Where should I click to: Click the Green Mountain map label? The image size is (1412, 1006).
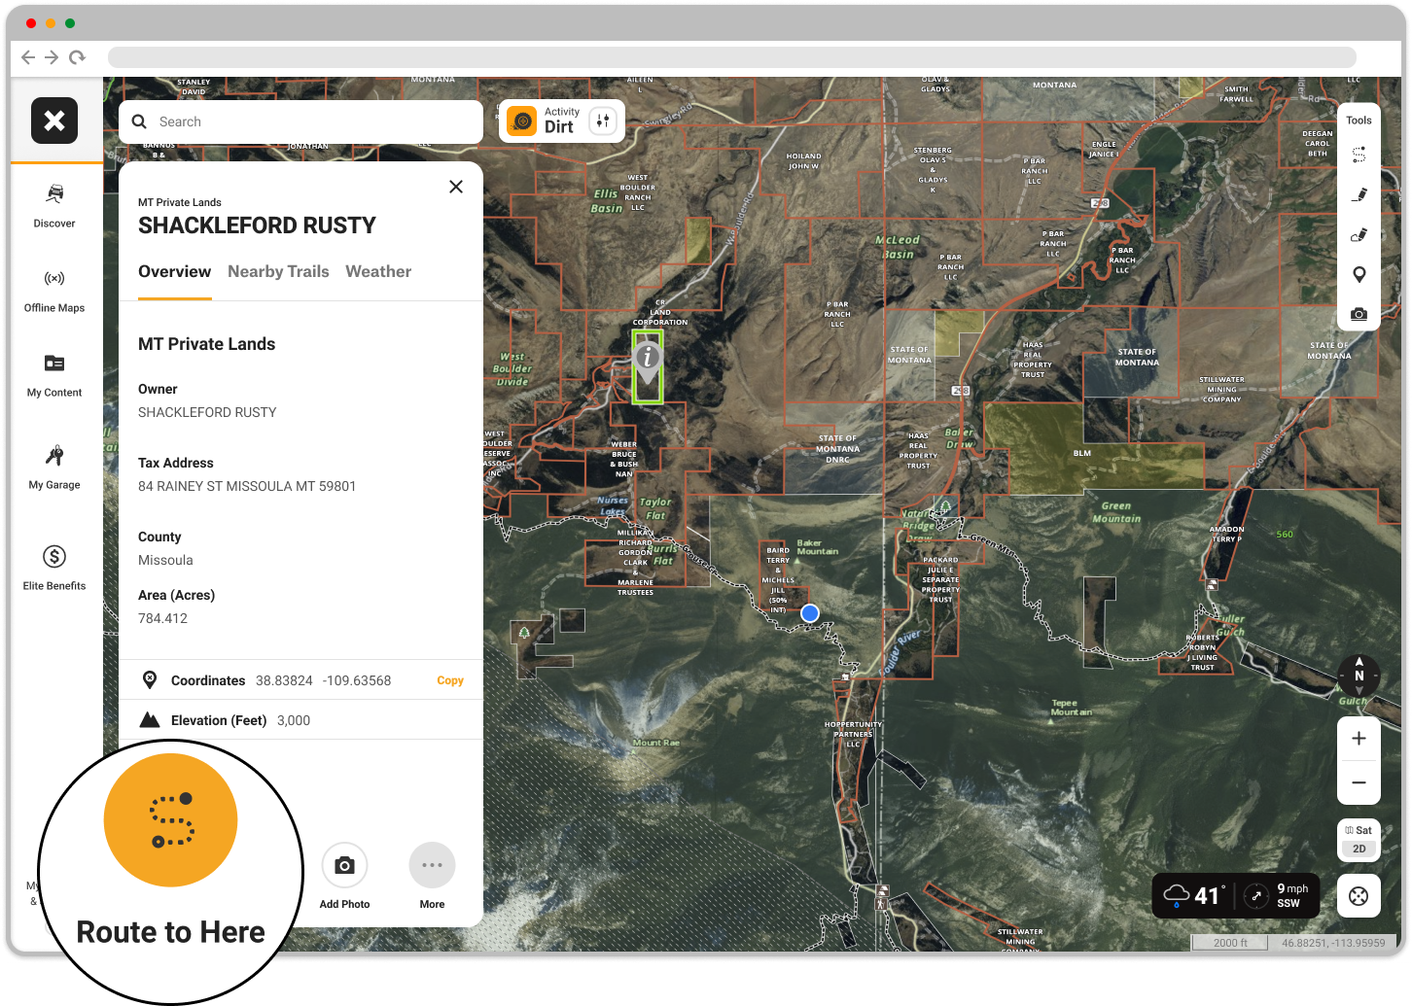(x=1116, y=512)
